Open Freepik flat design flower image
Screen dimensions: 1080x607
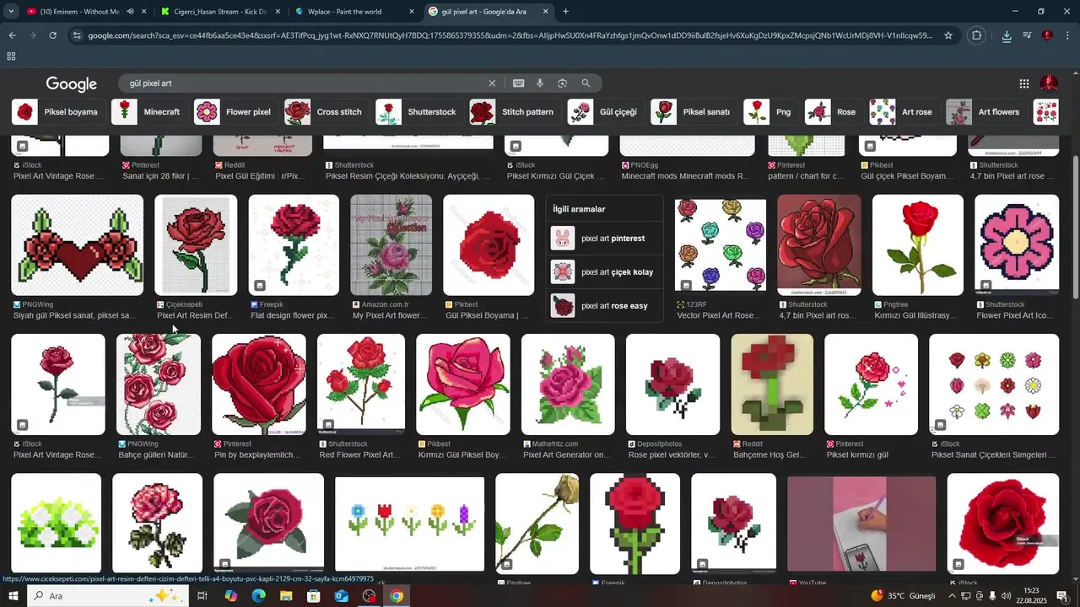(294, 245)
